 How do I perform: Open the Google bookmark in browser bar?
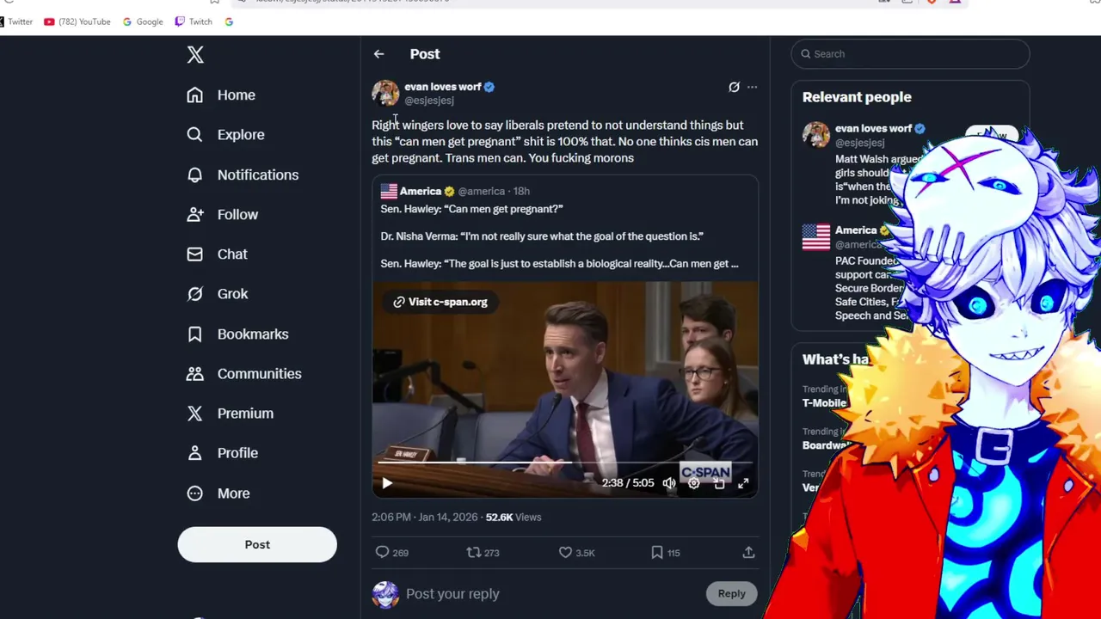click(x=143, y=21)
